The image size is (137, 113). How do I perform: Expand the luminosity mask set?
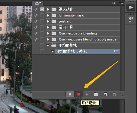click(x=48, y=15)
